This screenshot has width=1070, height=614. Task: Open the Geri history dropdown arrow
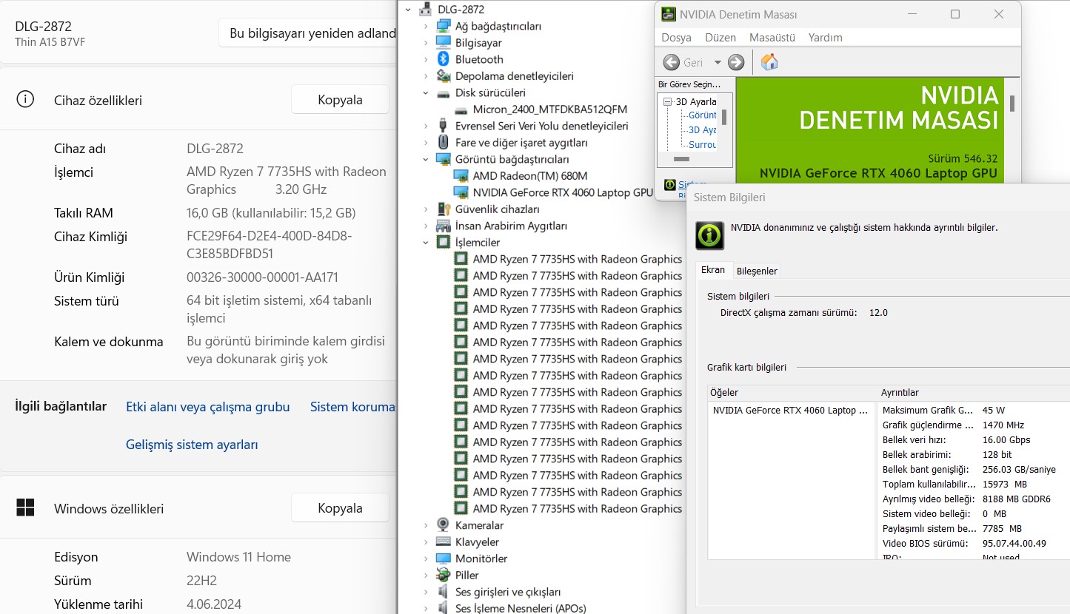[717, 63]
